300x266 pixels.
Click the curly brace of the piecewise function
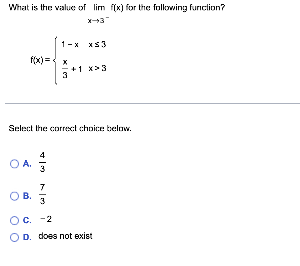click(x=55, y=59)
